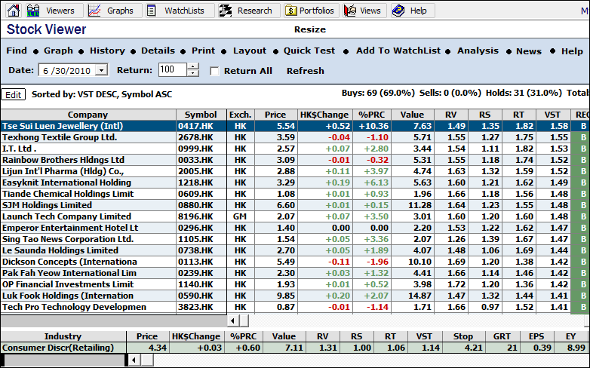Click the Home icon in top toolbar

pyautogui.click(x=13, y=11)
